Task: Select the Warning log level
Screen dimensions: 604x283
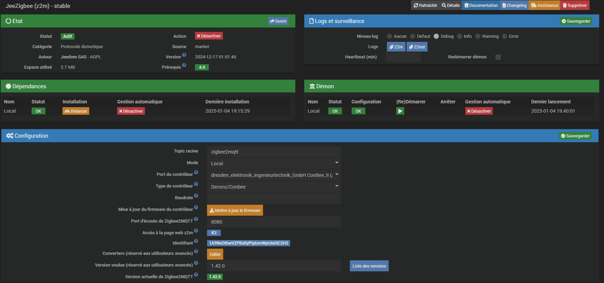Action: 478,36
